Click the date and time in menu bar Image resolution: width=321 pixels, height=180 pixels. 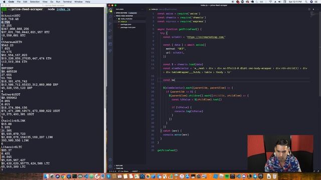295,1
